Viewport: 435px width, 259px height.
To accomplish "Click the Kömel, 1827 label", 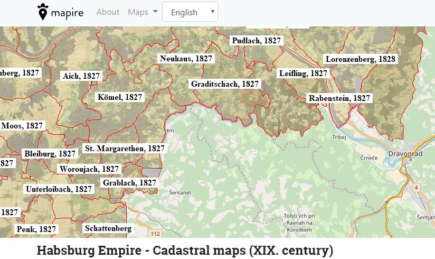I will 120,97.
